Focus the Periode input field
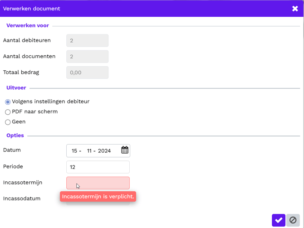This screenshot has width=304, height=228. pyautogui.click(x=98, y=167)
